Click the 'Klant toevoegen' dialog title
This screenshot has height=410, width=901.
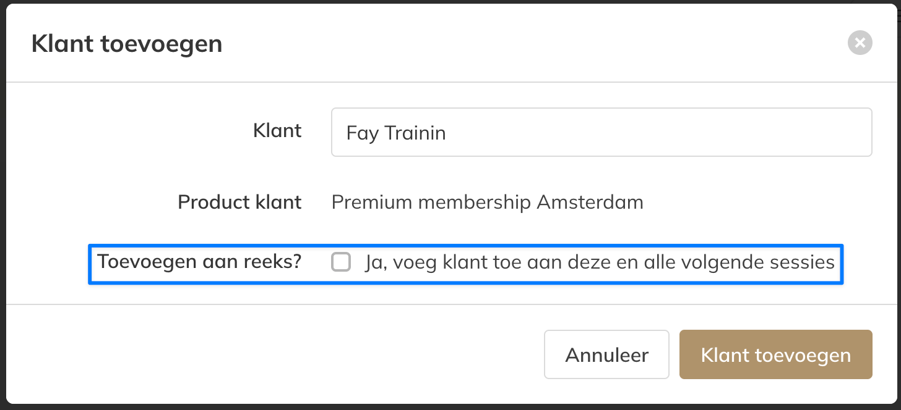pos(127,44)
